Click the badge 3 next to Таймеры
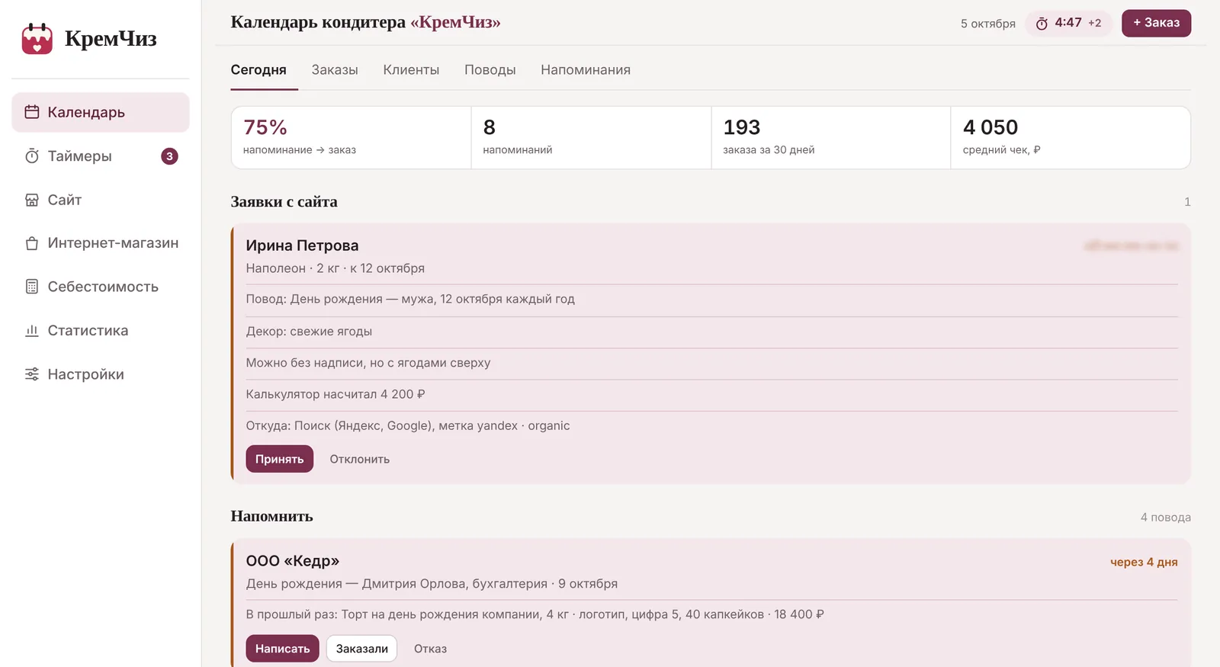This screenshot has width=1220, height=667. (169, 156)
